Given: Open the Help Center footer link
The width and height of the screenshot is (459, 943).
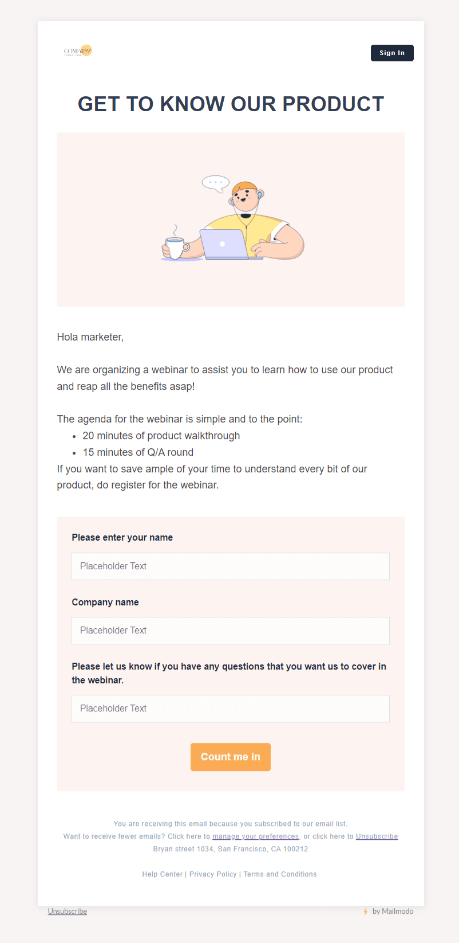Looking at the screenshot, I should [163, 874].
